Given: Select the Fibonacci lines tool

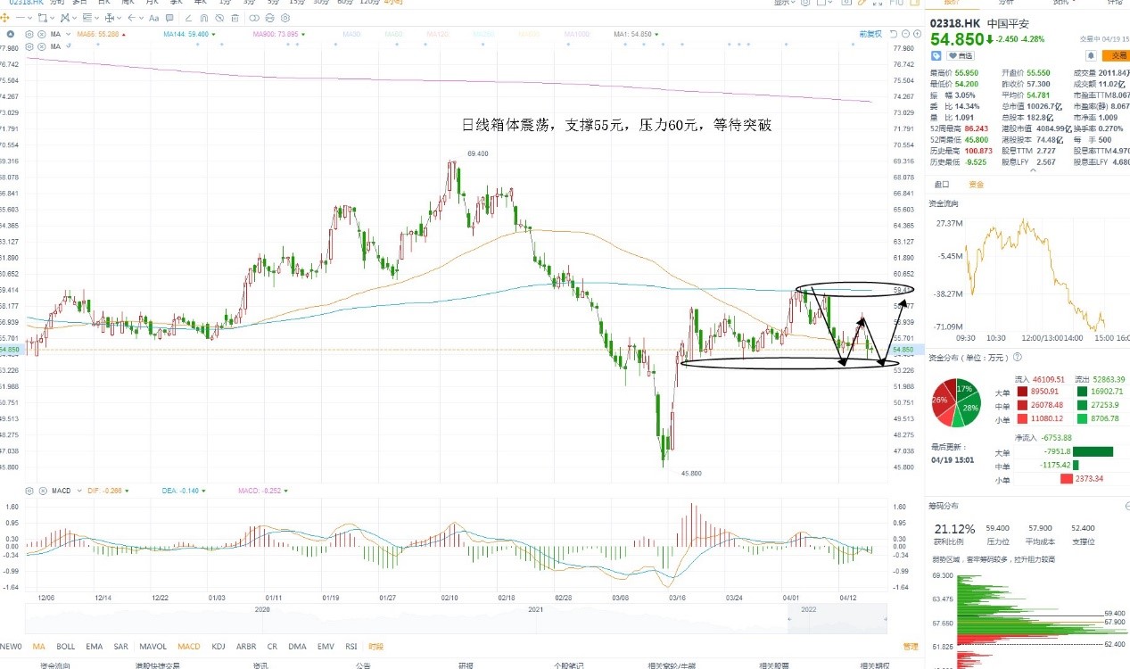Looking at the screenshot, I should [x=87, y=18].
